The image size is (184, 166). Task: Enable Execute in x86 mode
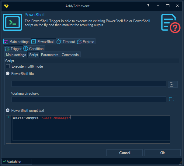(8, 66)
